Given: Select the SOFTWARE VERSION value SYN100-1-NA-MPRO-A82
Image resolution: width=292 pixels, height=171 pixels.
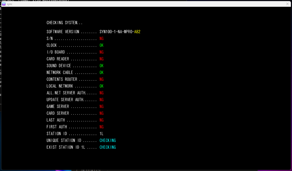Looking at the screenshot, I should [x=120, y=32].
